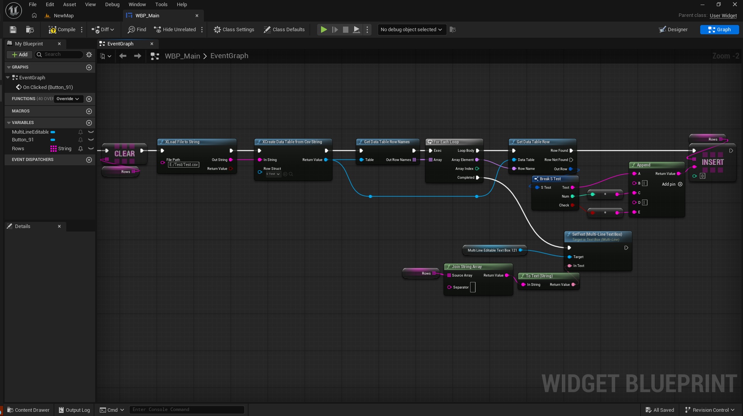Add a new event dispatcher
Image resolution: width=743 pixels, height=416 pixels.
(89, 160)
